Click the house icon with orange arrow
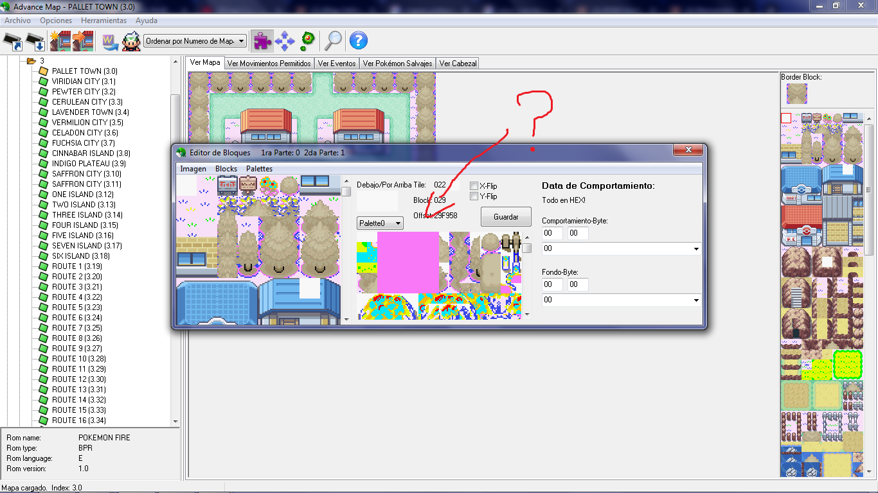The width and height of the screenshot is (878, 493). (x=83, y=41)
